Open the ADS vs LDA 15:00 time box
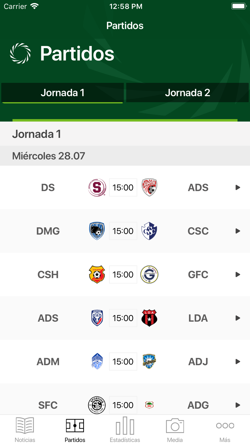 coord(123,318)
